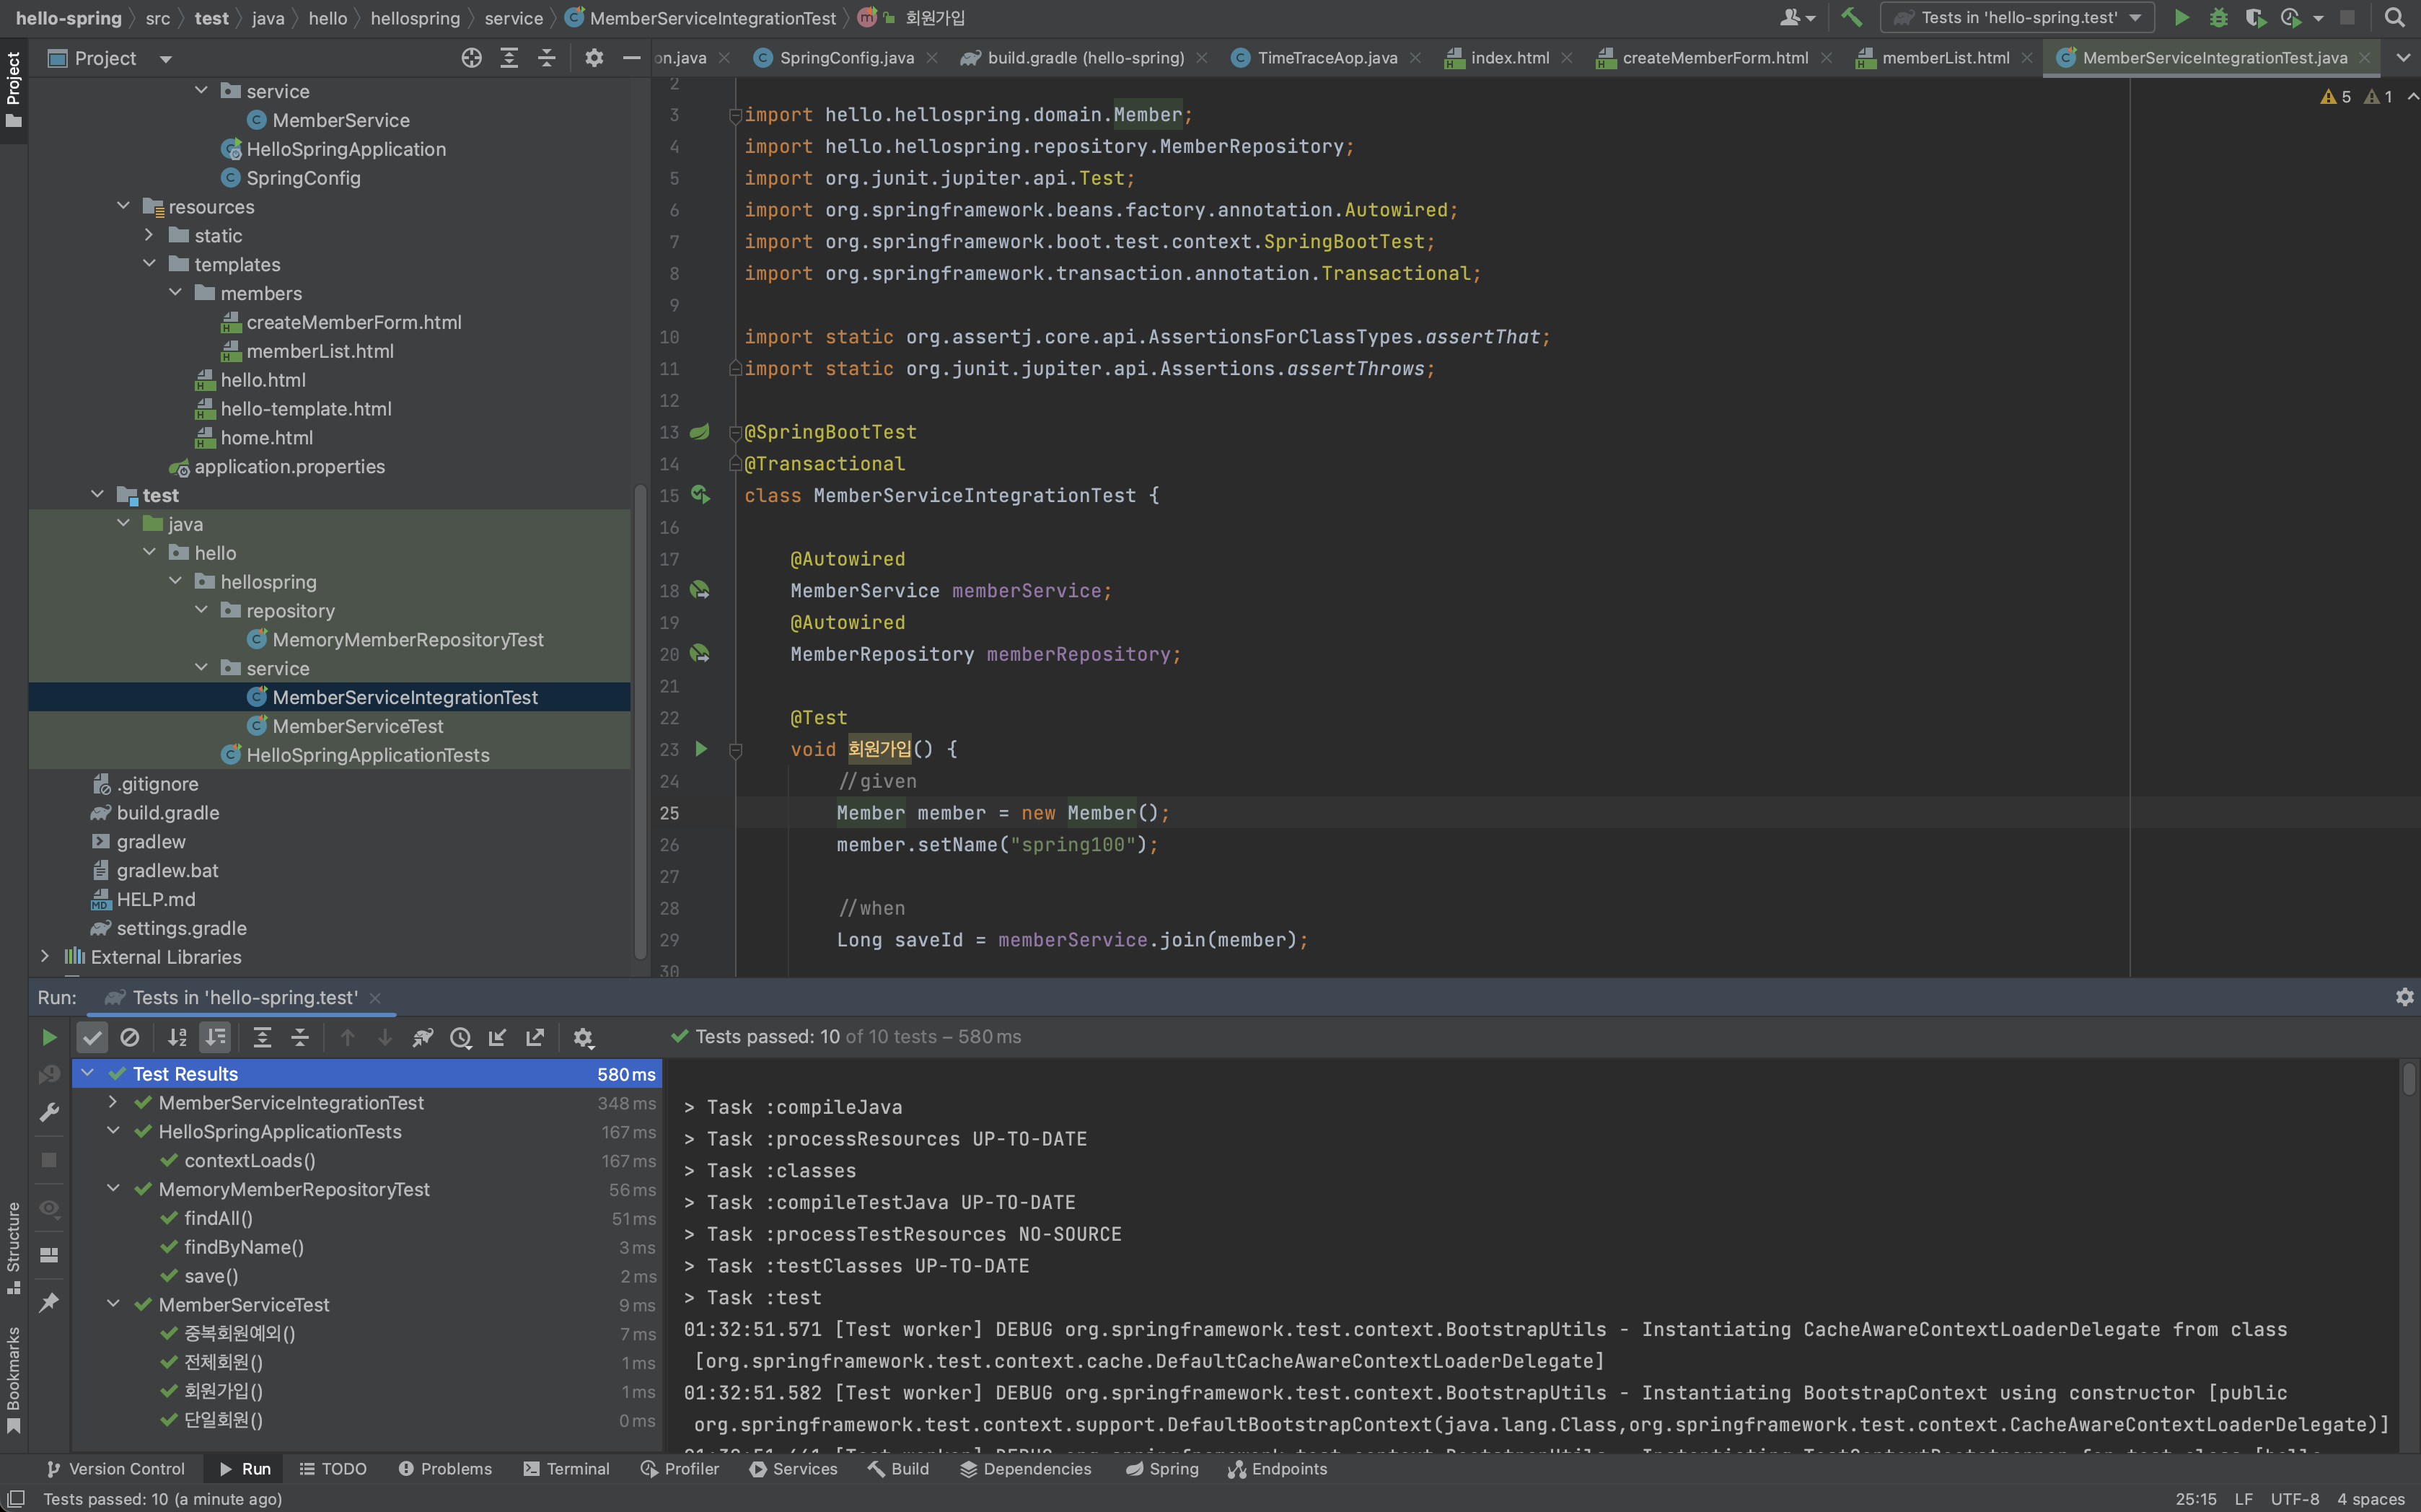Viewport: 2421px width, 1512px height.
Task: Open Search Everywhere magnifier icon
Action: pos(2394,17)
